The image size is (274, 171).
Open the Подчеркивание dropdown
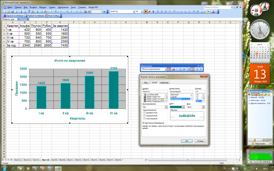click(166, 107)
